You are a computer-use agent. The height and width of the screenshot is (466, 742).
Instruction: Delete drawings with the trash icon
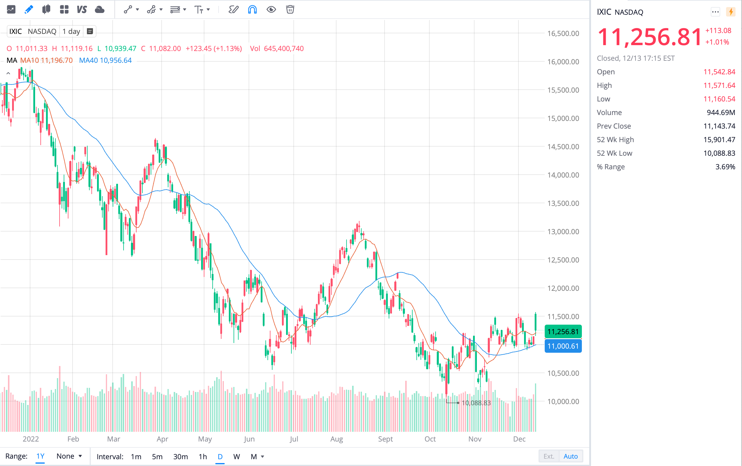tap(290, 9)
